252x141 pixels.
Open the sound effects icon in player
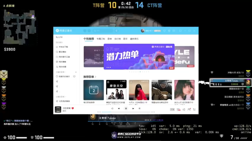[178, 109]
